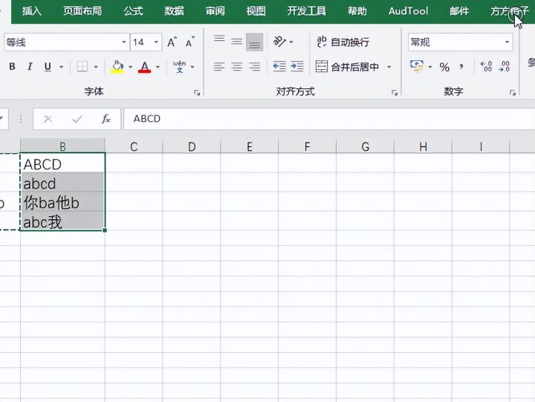Open the 审阅 ribbon tab

point(215,11)
